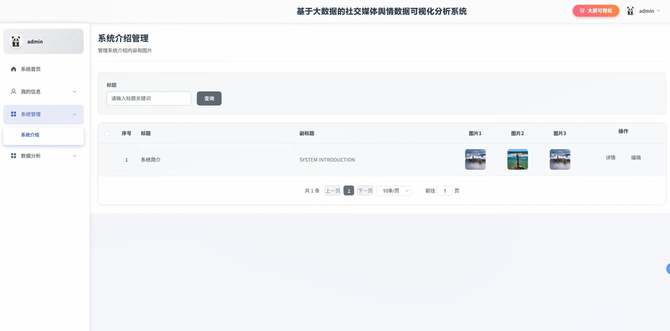Viewport: 670px width, 331px height.
Task: Click 上一页 pagination button
Action: pyautogui.click(x=333, y=191)
